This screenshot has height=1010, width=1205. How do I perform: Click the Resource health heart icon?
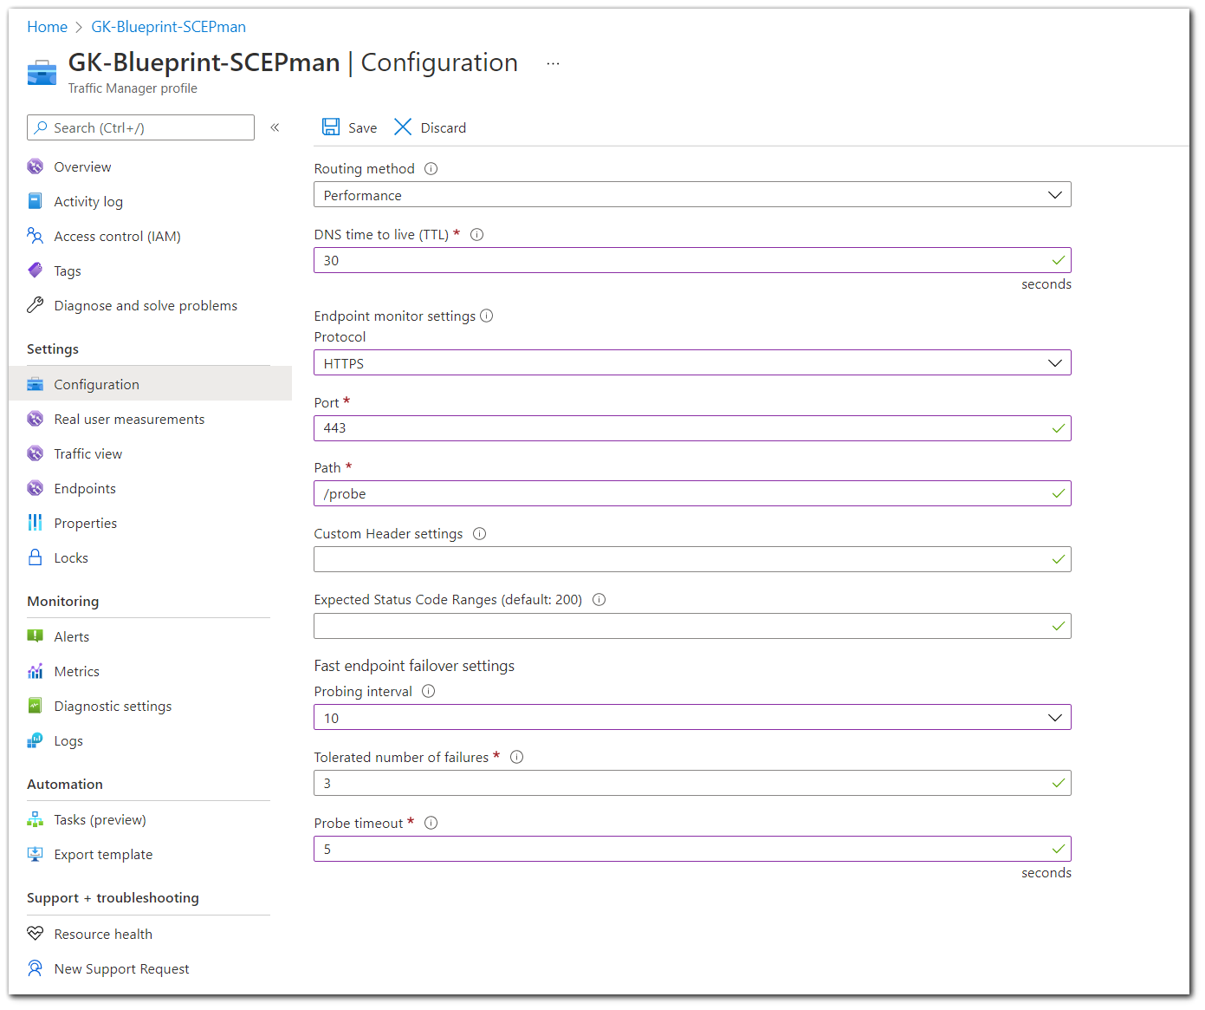tap(35, 934)
